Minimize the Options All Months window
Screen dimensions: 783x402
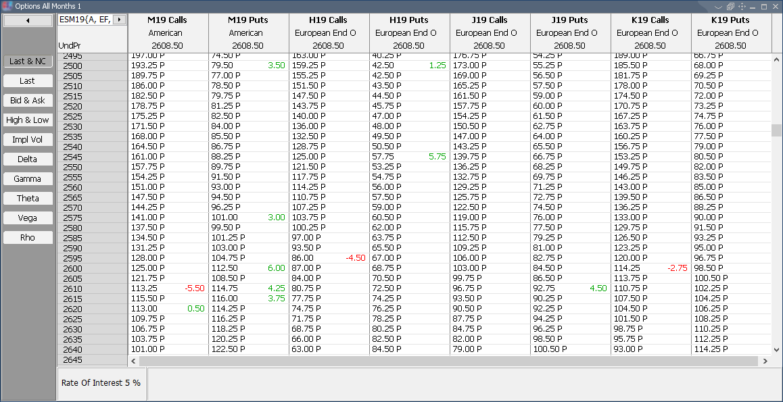point(753,7)
